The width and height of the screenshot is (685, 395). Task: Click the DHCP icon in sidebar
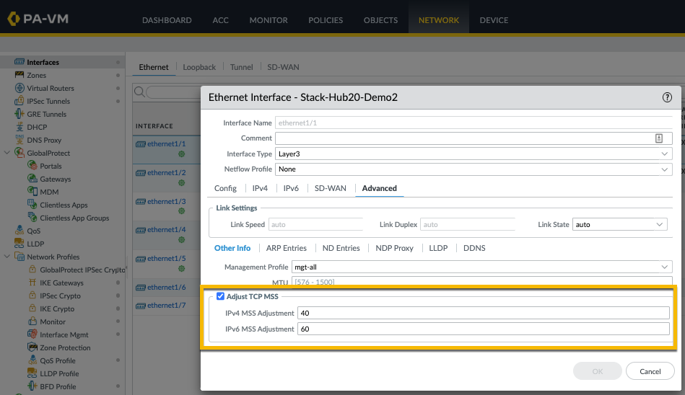(x=19, y=127)
